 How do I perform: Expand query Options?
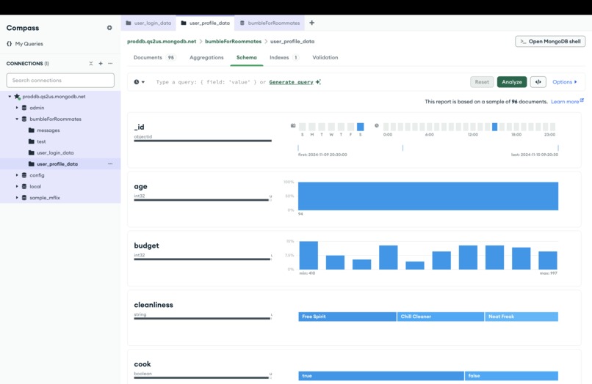click(564, 82)
